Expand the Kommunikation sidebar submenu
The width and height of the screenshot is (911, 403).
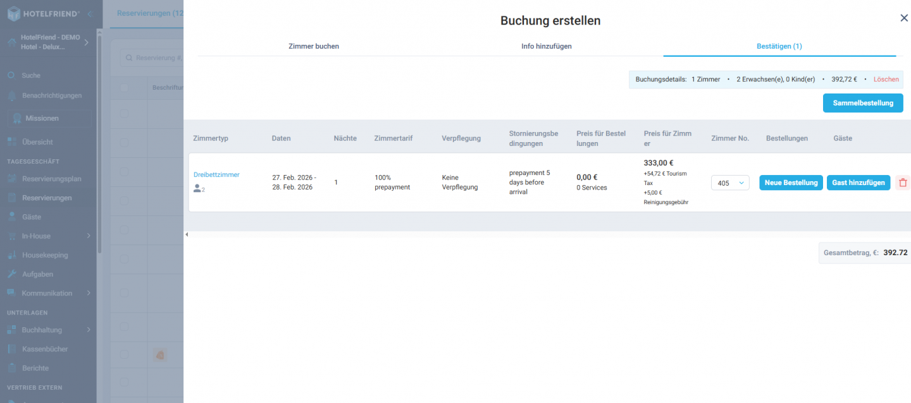coord(89,293)
